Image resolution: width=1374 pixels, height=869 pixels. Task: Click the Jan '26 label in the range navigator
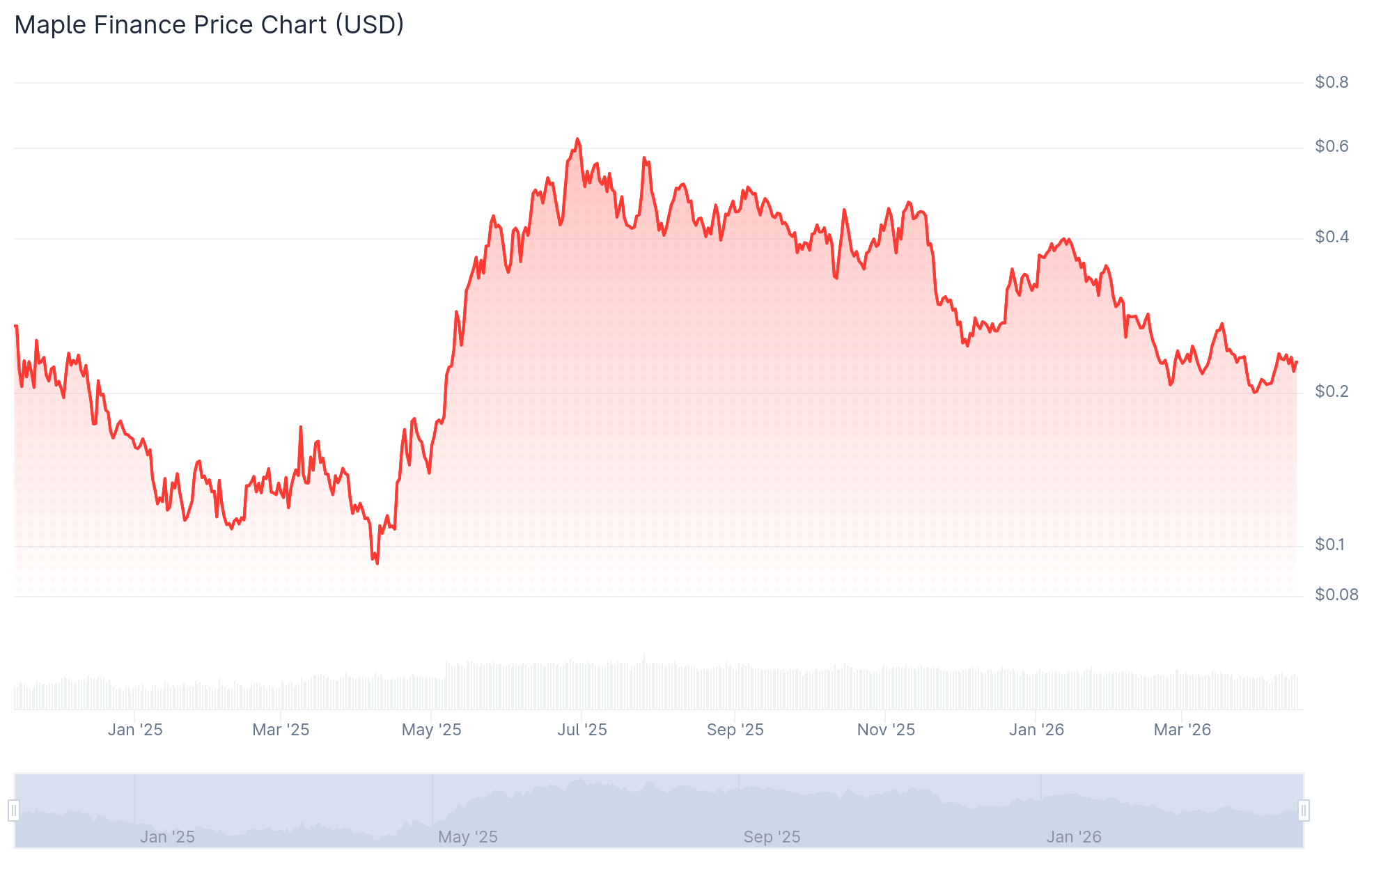(1074, 837)
